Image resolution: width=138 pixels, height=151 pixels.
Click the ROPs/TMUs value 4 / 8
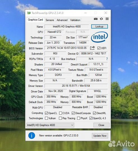point(52,59)
